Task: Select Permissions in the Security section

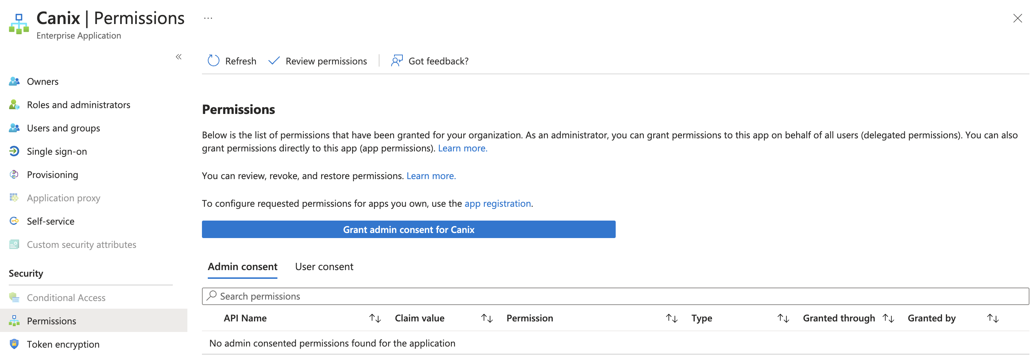Action: [51, 321]
